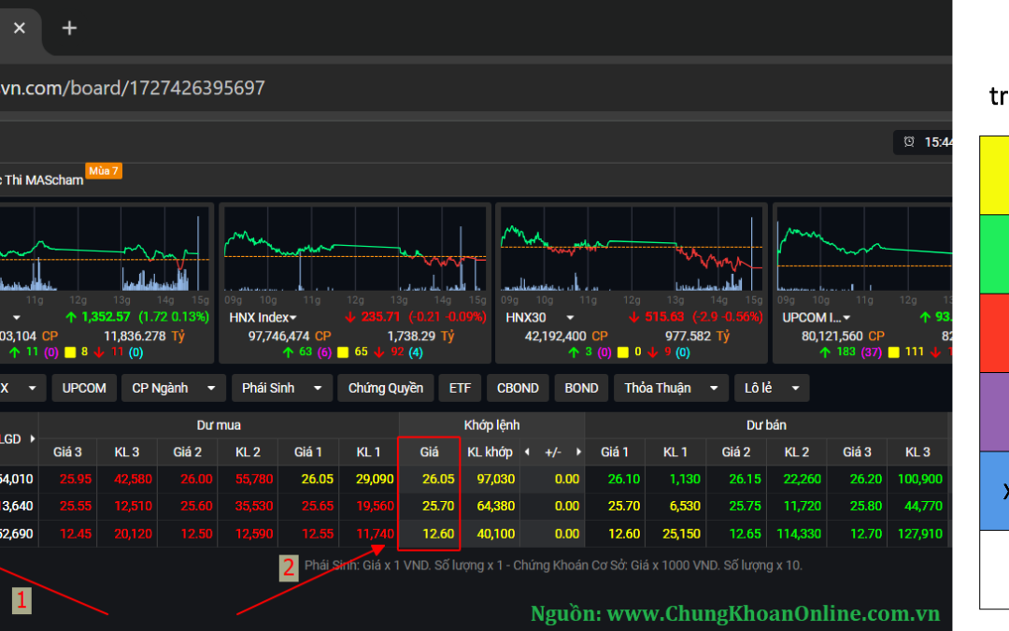Image resolution: width=1009 pixels, height=631 pixels.
Task: Select the Chứng Quyền tab
Action: pos(385,388)
